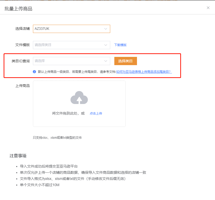Click the dropdown arrow on the store selector
The height and width of the screenshot is (200, 215).
click(106, 29)
